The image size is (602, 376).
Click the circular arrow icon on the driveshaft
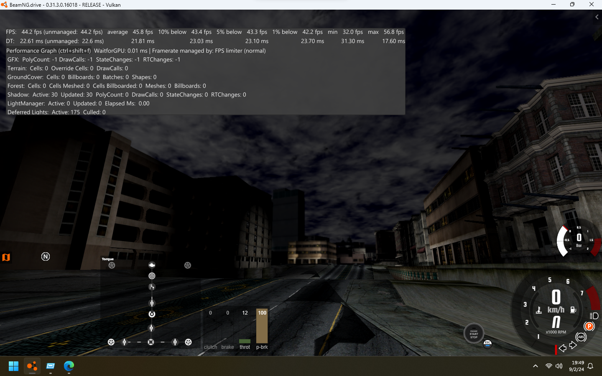pyautogui.click(x=152, y=314)
